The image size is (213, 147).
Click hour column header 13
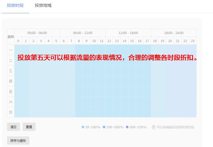pyautogui.click(x=117, y=41)
